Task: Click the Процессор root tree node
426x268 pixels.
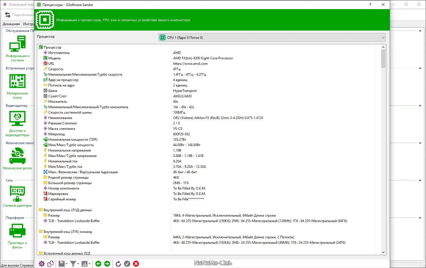Action: coord(53,47)
